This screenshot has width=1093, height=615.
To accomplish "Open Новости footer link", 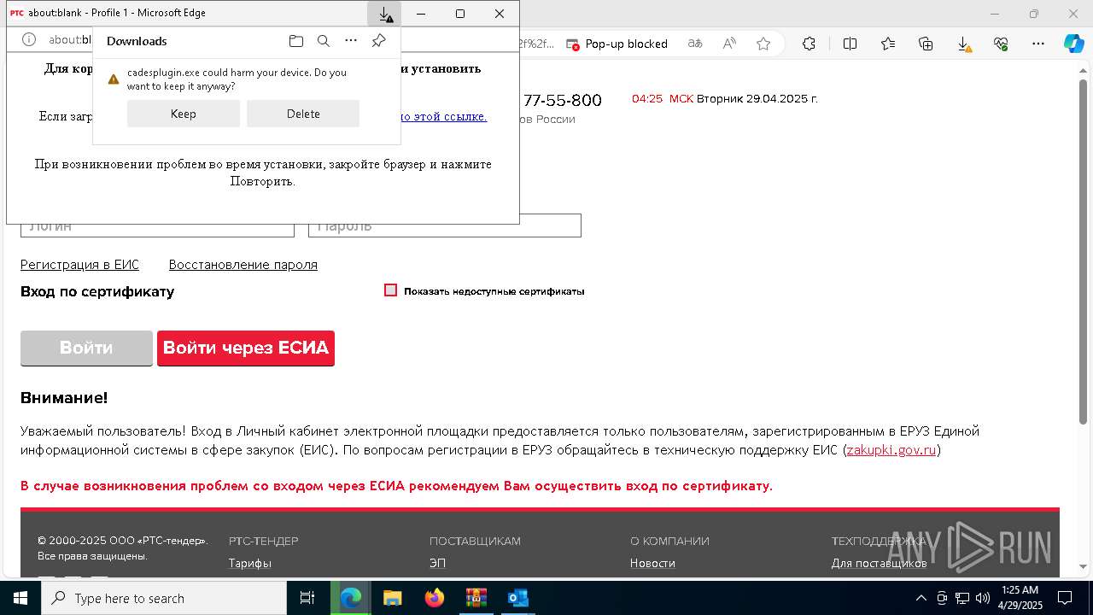I will click(x=652, y=563).
